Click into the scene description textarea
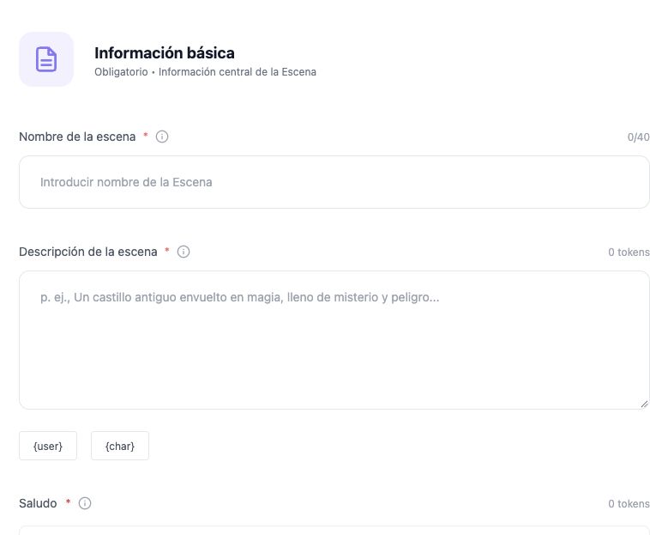650x535 pixels. coord(334,340)
